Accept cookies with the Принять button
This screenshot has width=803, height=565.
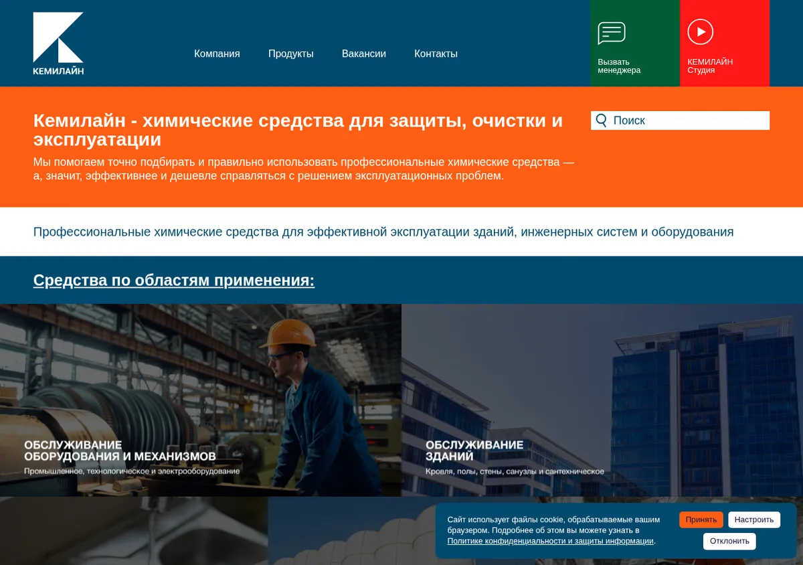[701, 519]
